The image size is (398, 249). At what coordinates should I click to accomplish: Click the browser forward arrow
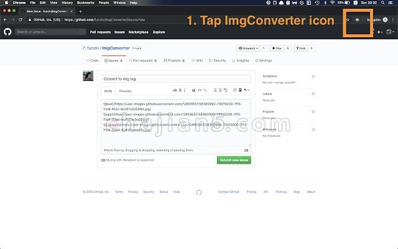pyautogui.click(x=12, y=19)
